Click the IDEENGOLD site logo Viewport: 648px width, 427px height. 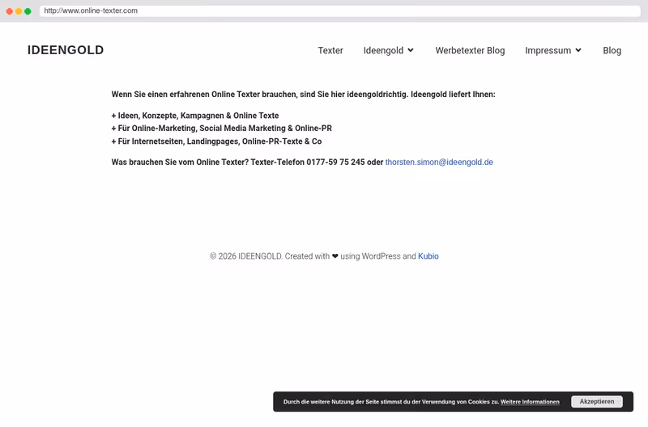coord(66,50)
